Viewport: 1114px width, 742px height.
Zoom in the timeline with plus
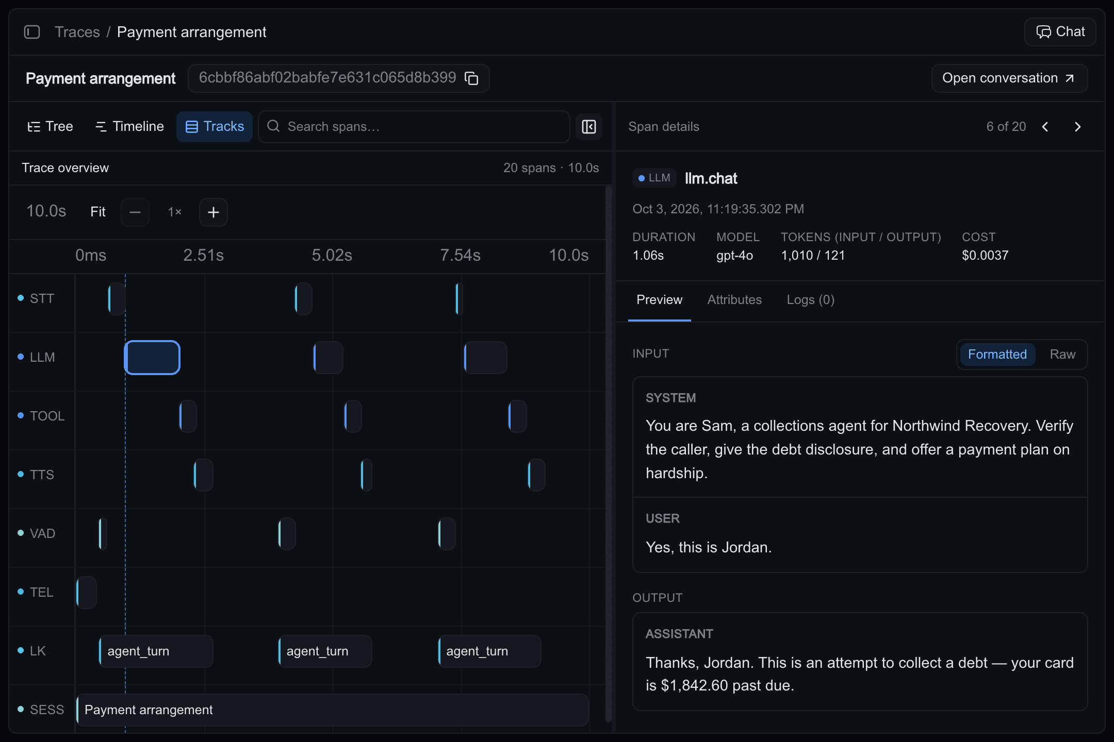(x=214, y=212)
